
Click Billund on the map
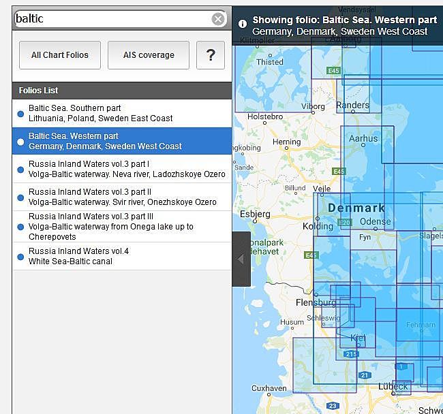click(295, 188)
